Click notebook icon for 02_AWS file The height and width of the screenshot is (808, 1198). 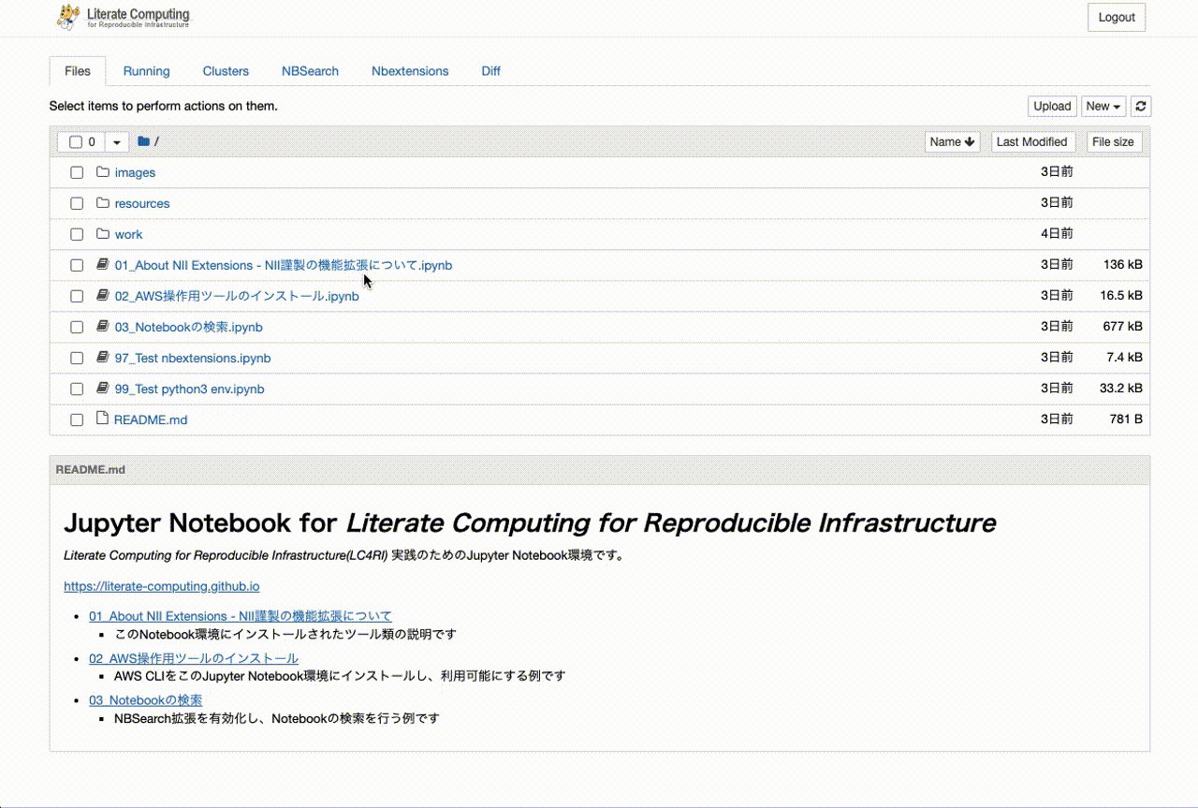coord(103,296)
